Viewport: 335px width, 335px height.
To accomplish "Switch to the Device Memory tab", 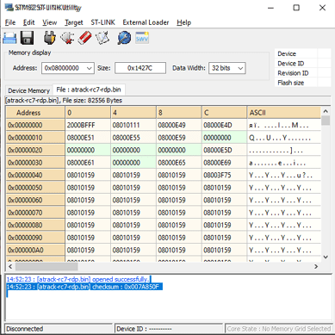I will point(28,90).
